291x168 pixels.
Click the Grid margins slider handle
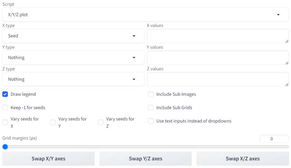[5, 147]
